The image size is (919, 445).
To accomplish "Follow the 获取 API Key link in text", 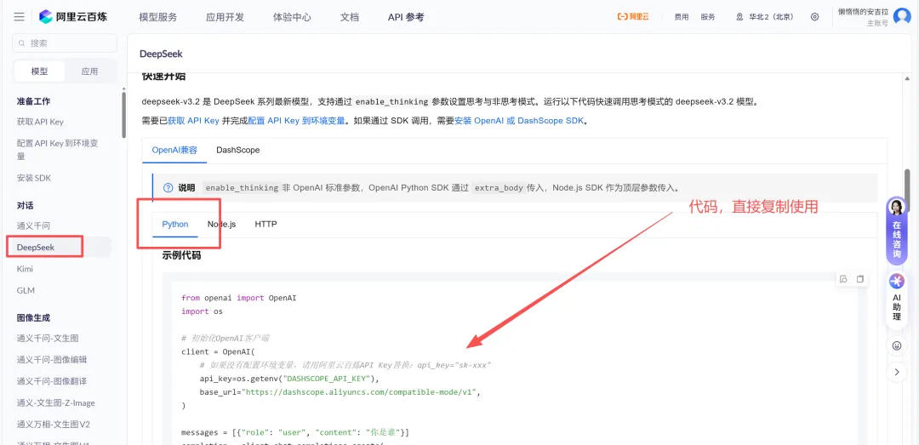I will (x=193, y=122).
